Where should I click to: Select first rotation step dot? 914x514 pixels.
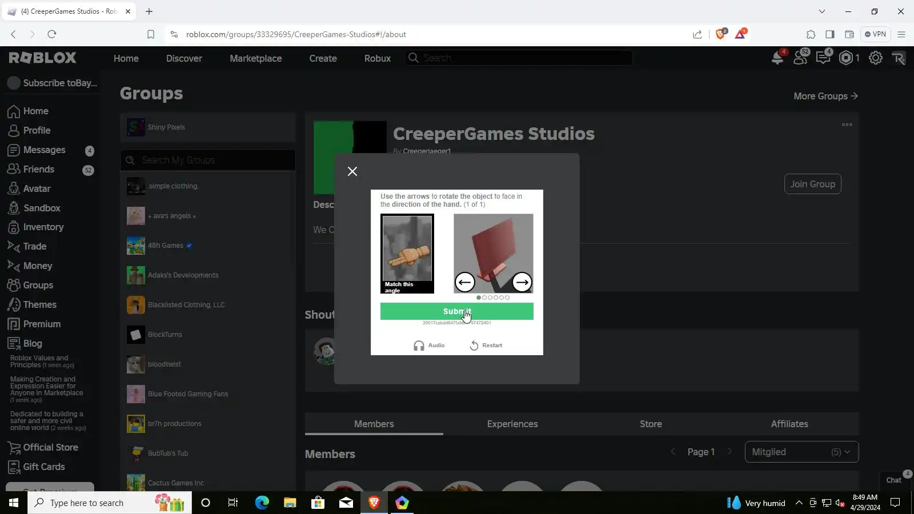(479, 298)
